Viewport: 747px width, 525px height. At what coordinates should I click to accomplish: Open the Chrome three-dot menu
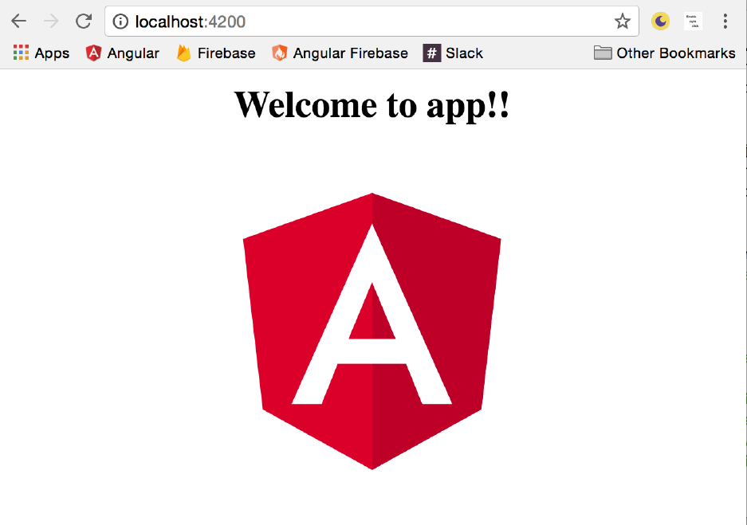coord(725,22)
